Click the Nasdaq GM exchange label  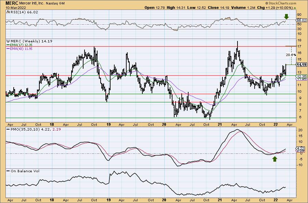(x=55, y=3)
